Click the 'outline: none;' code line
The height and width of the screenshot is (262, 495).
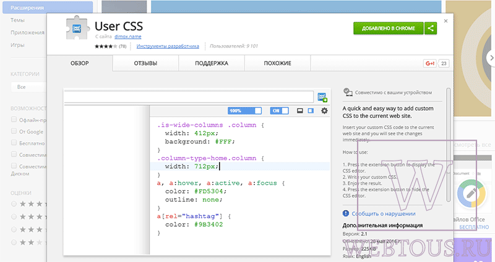click(x=194, y=200)
